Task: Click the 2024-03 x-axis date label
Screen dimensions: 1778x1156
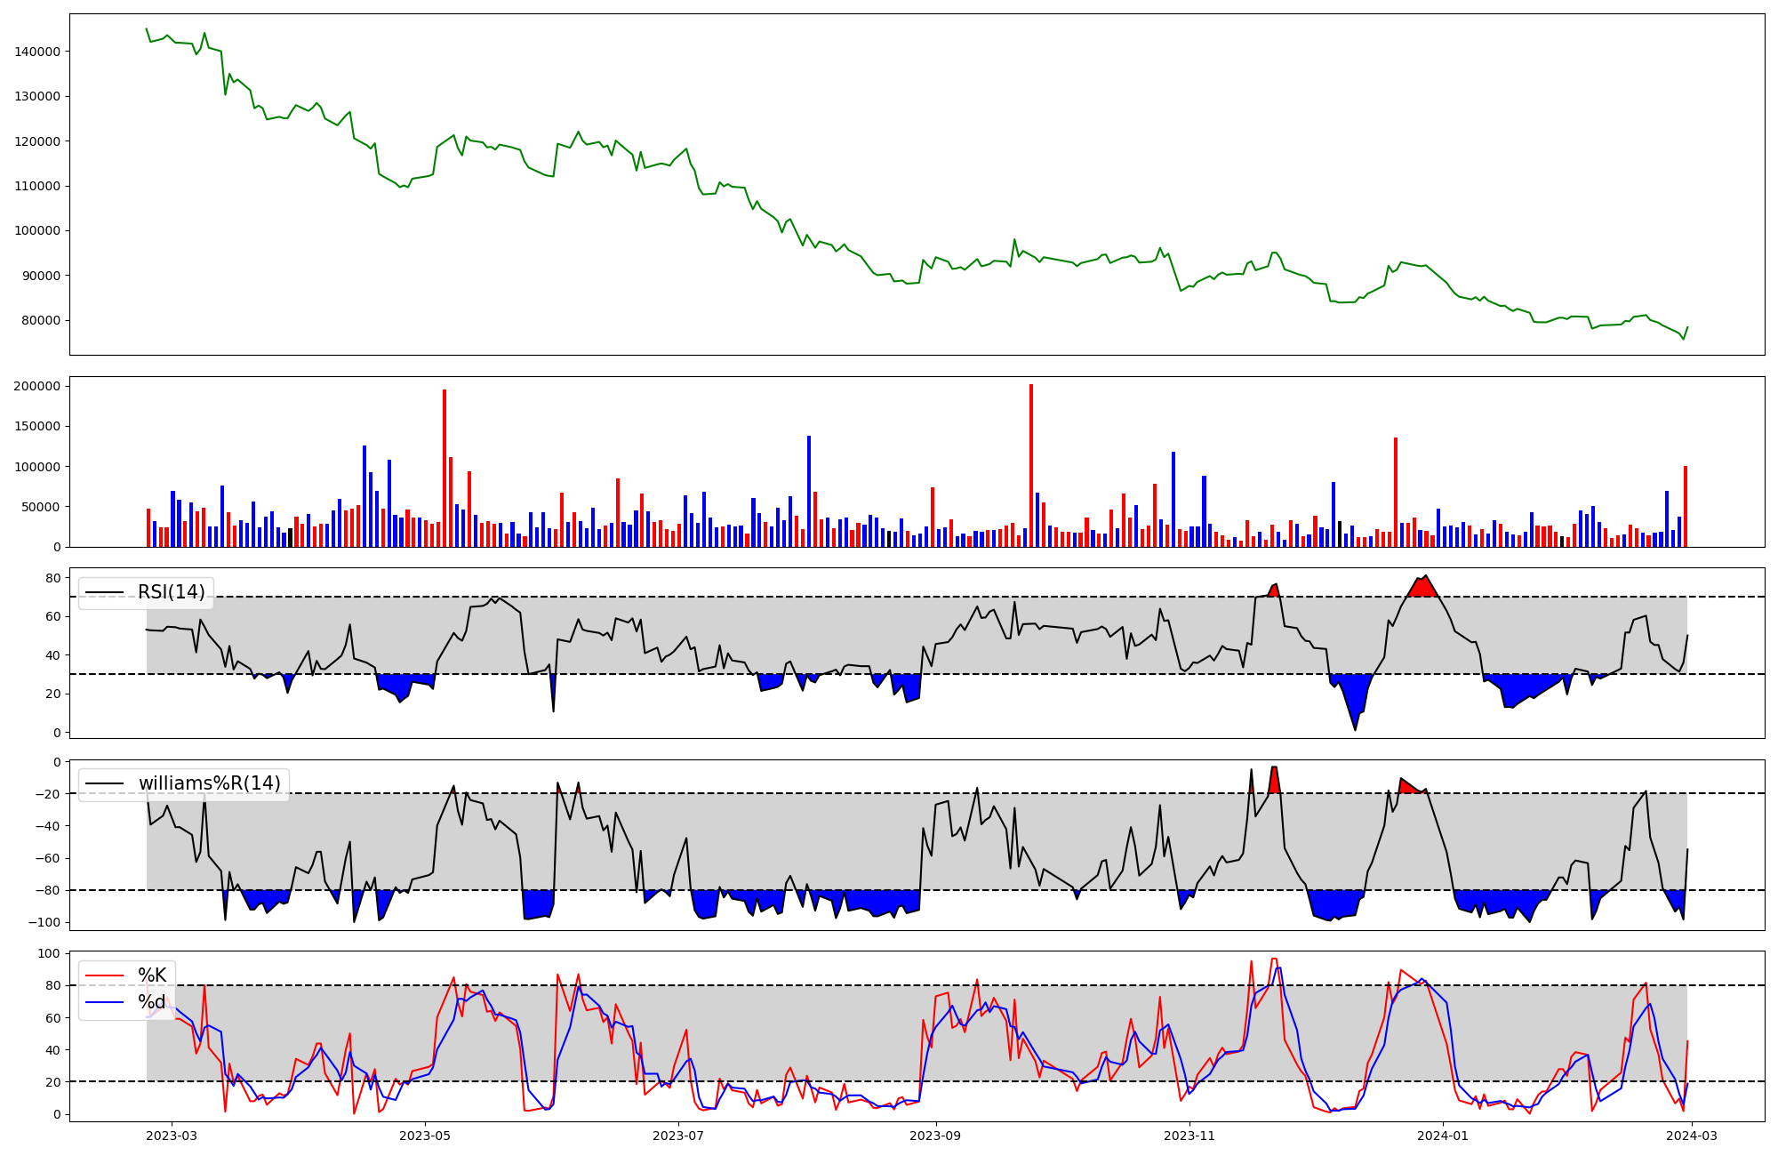Action: pyautogui.click(x=1692, y=1136)
